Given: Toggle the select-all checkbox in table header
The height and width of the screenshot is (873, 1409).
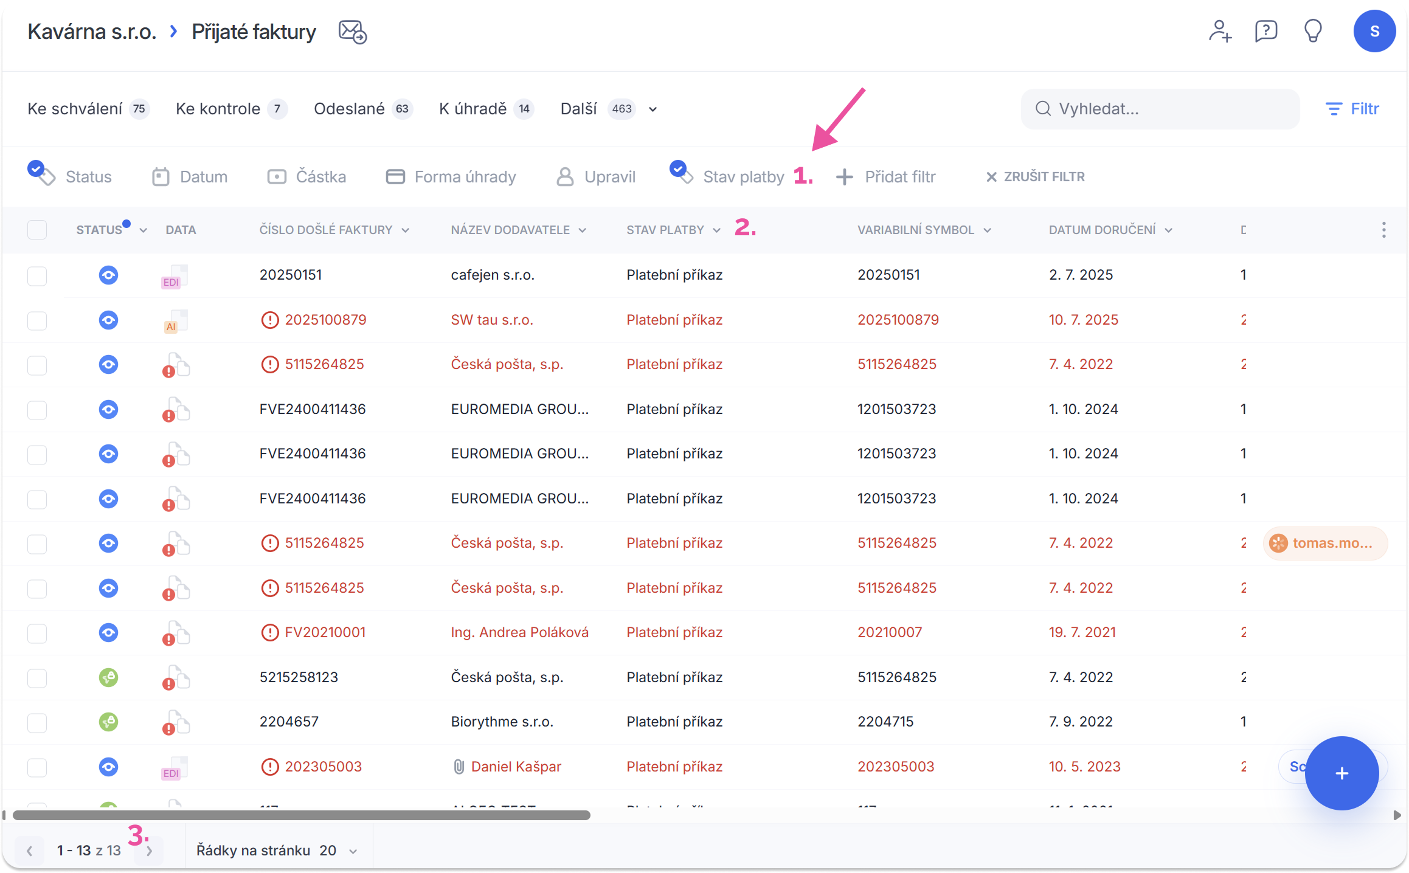Looking at the screenshot, I should [x=37, y=230].
